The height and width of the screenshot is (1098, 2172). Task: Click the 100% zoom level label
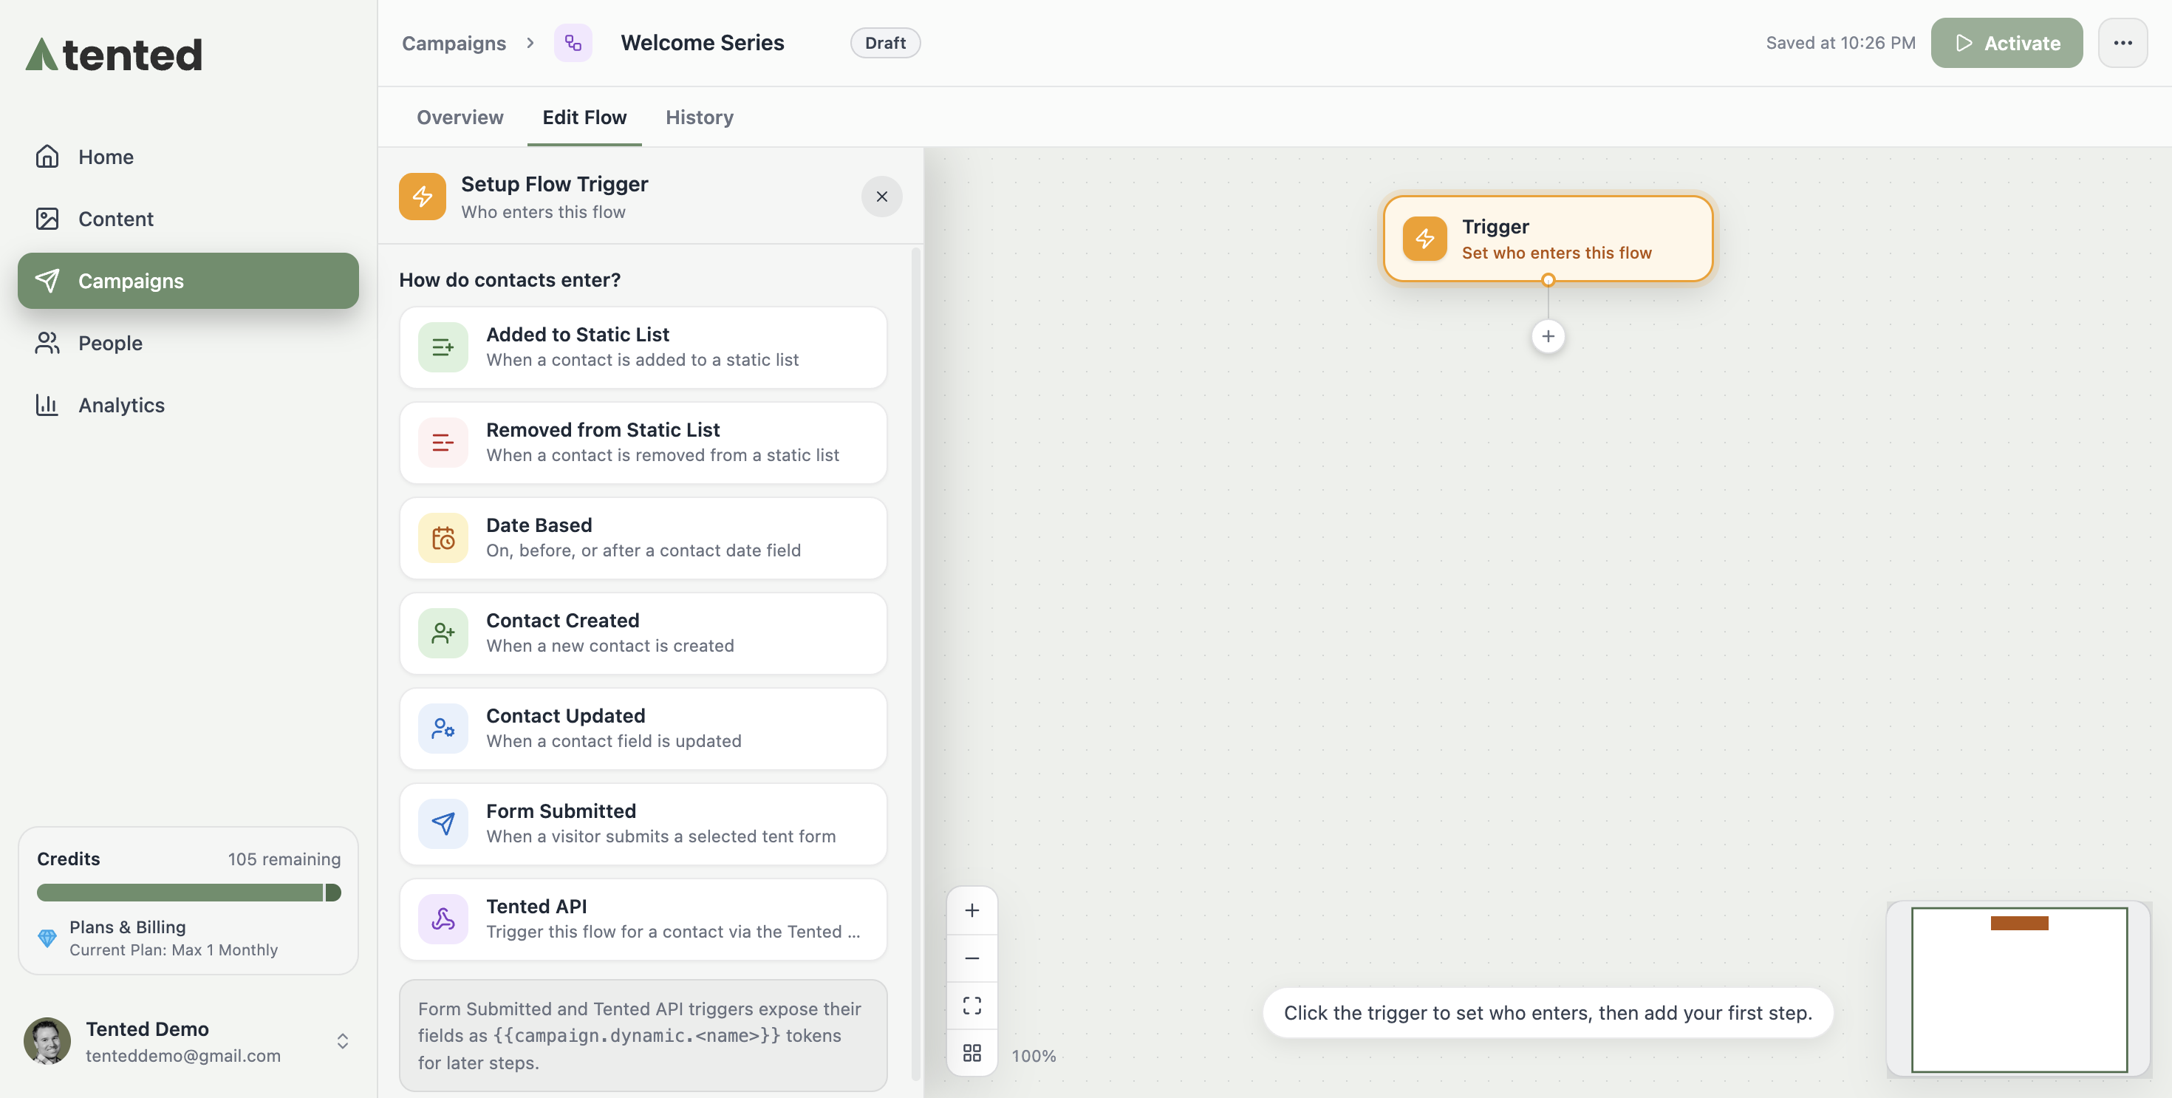[1034, 1056]
